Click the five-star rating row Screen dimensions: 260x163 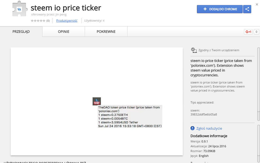click(x=38, y=21)
